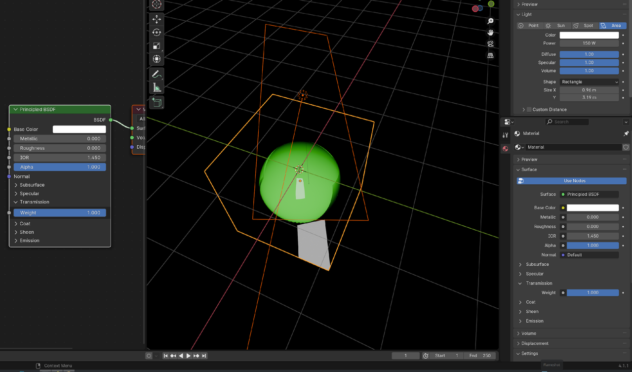Select the Annotate tool

pyautogui.click(x=157, y=74)
